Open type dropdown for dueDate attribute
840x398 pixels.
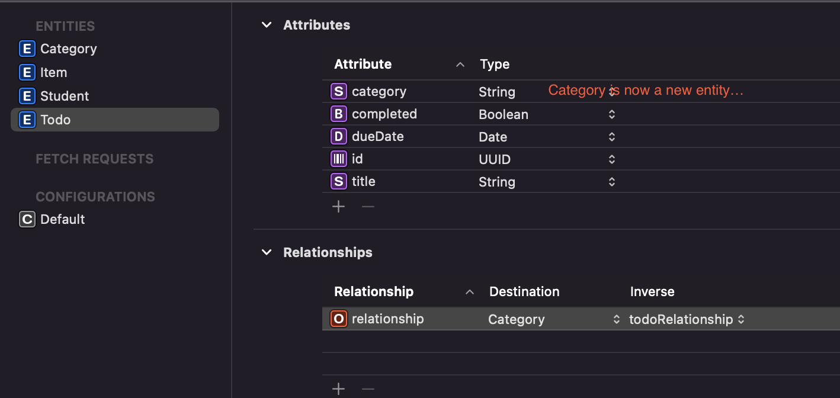[x=612, y=137]
